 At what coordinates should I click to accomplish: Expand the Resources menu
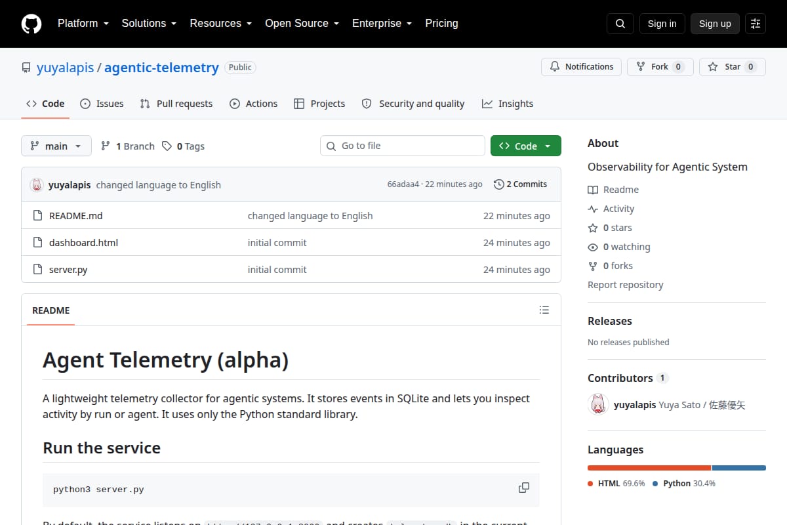click(221, 24)
